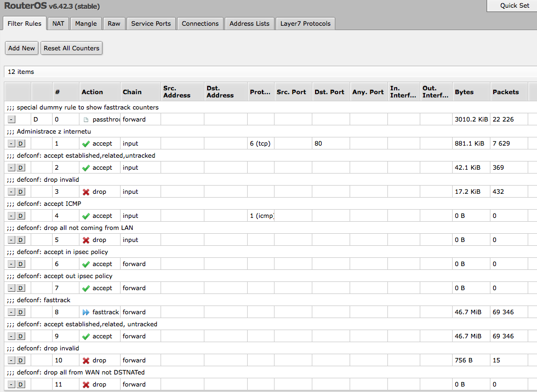Disable rule 2 using the D button
The image size is (537, 392).
pos(21,168)
